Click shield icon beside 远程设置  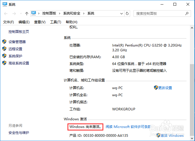pos(4,49)
